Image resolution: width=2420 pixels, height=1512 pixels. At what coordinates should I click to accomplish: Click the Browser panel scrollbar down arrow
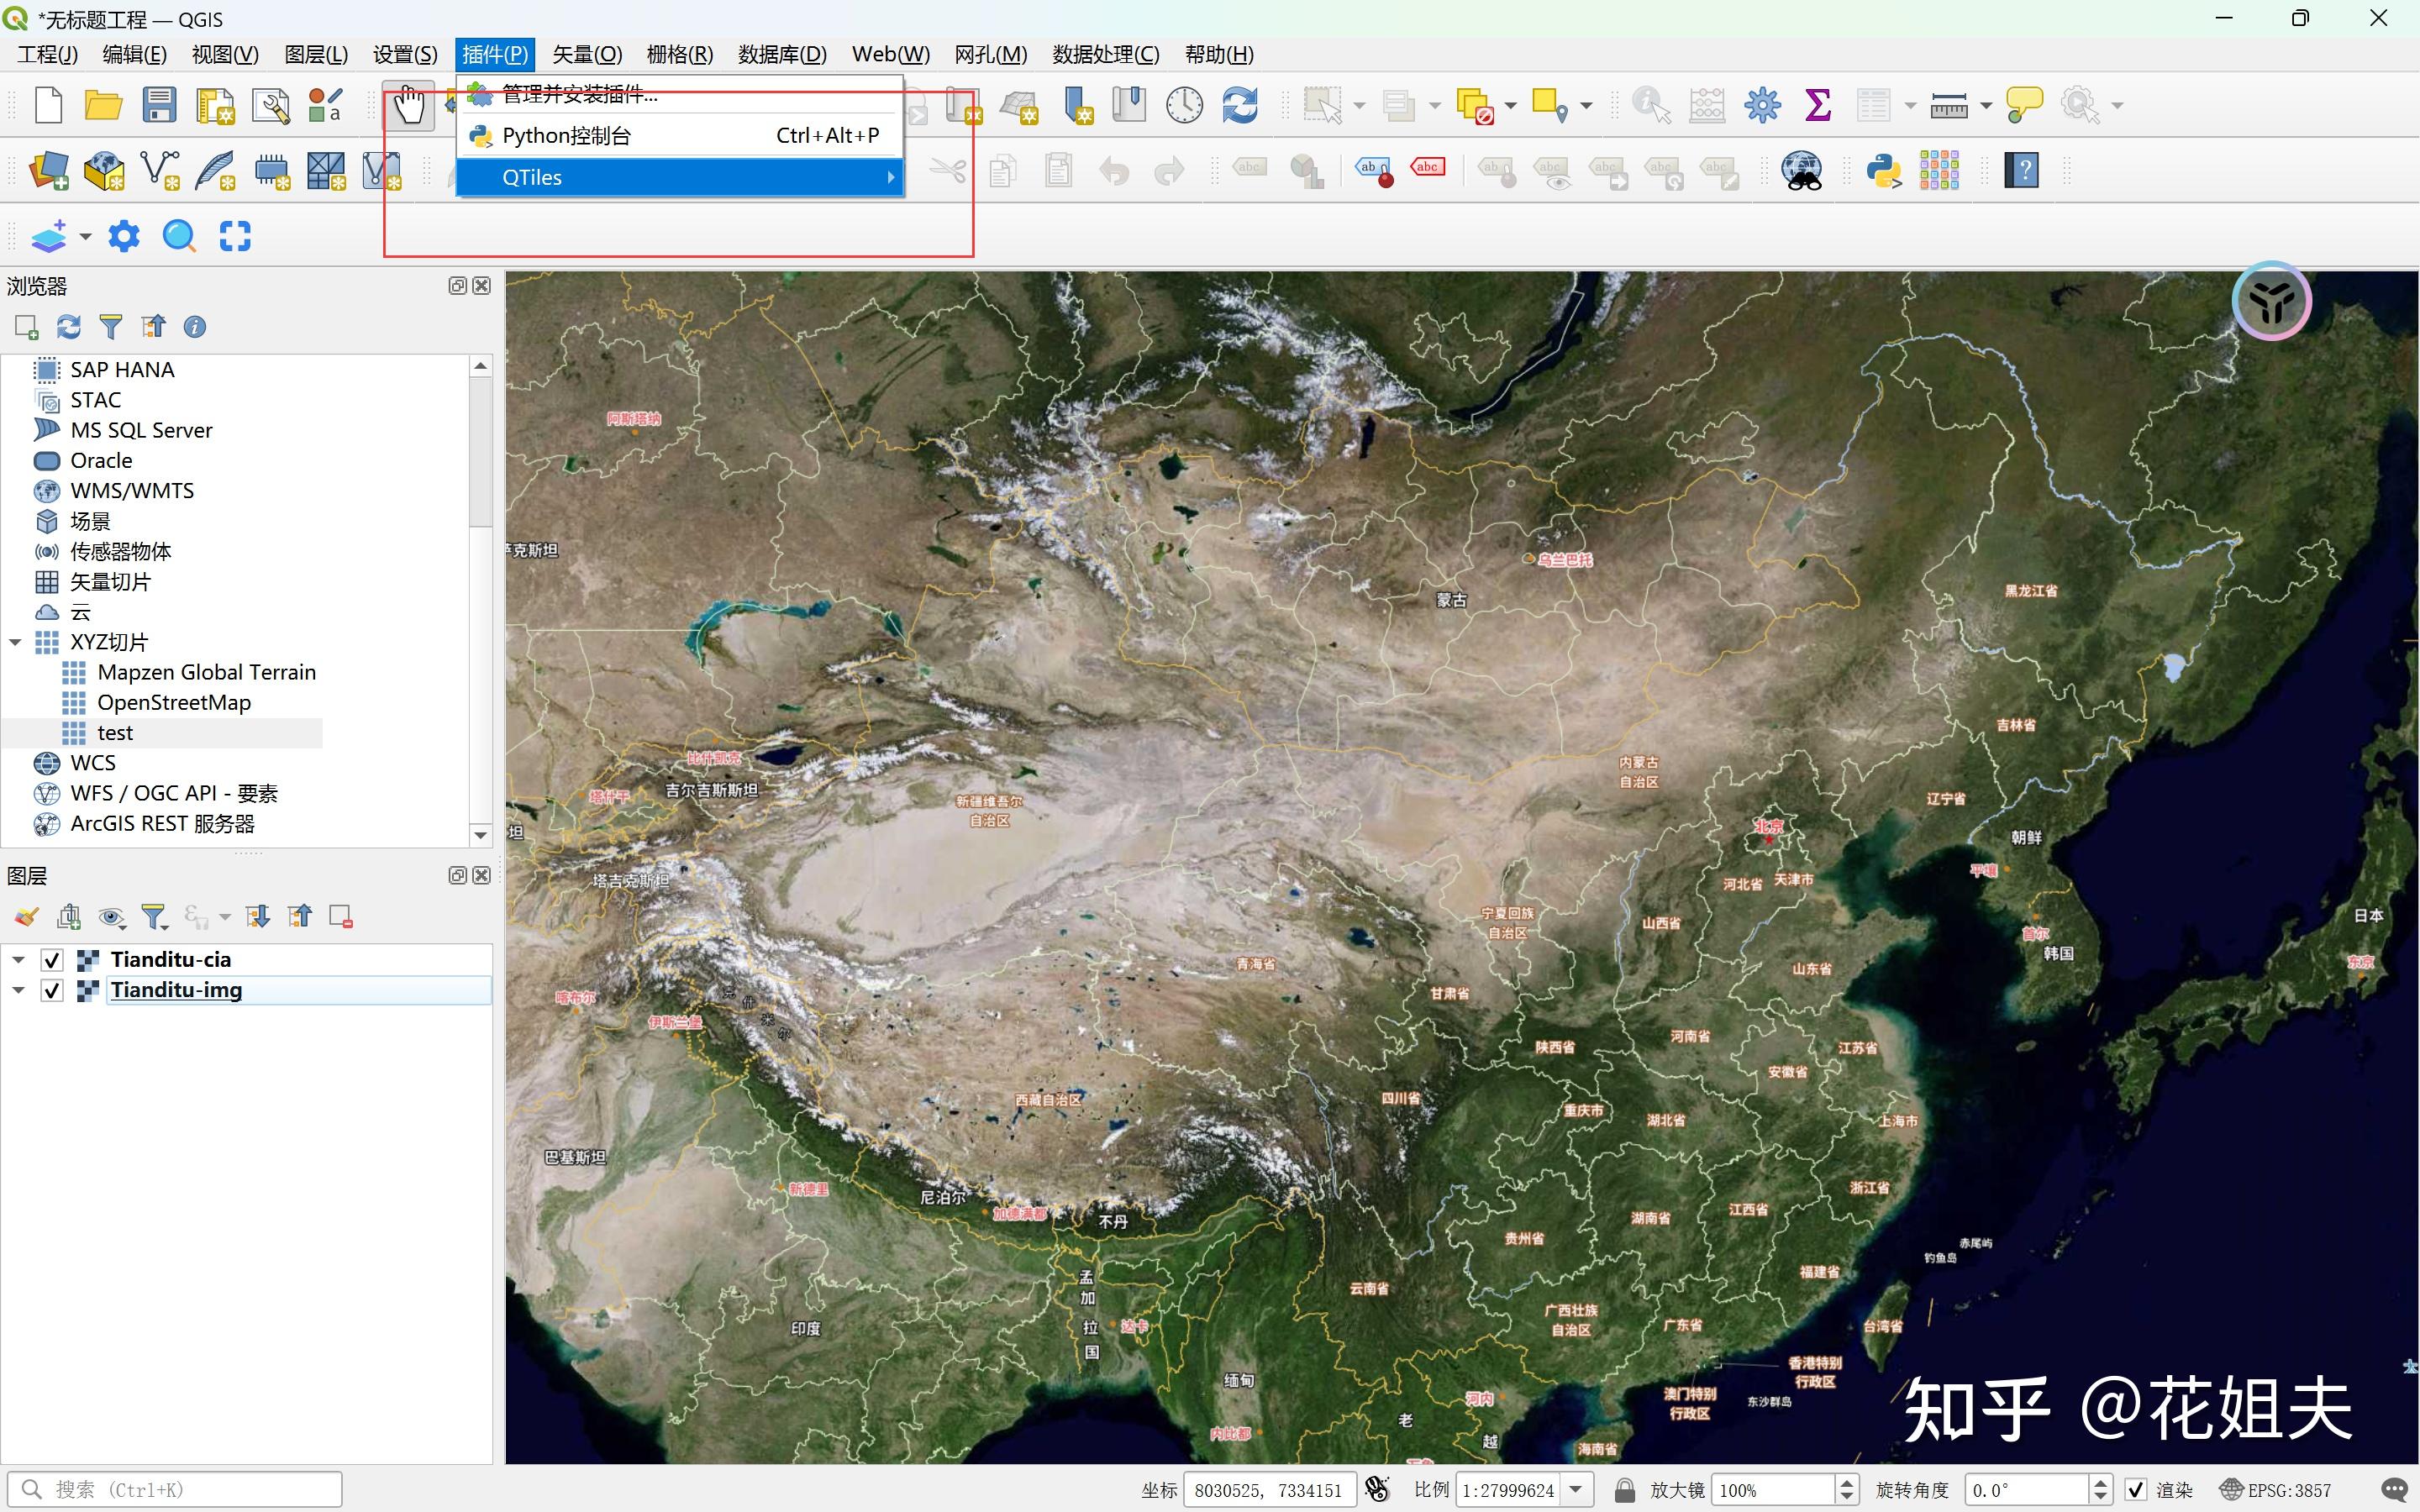point(481,835)
